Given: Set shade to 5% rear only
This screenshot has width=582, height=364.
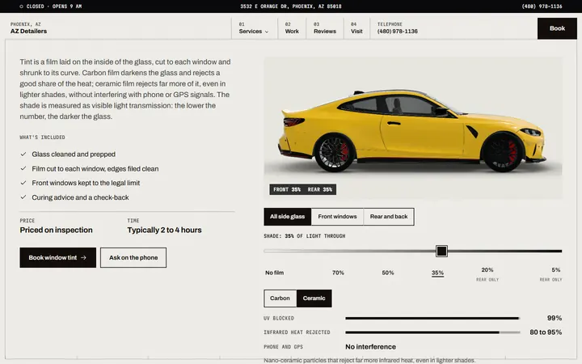Looking at the screenshot, I should pos(551,274).
